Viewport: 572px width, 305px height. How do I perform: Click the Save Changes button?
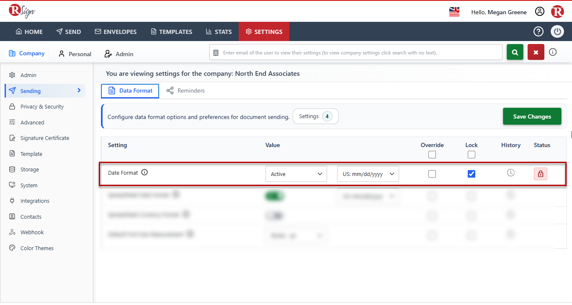click(532, 116)
